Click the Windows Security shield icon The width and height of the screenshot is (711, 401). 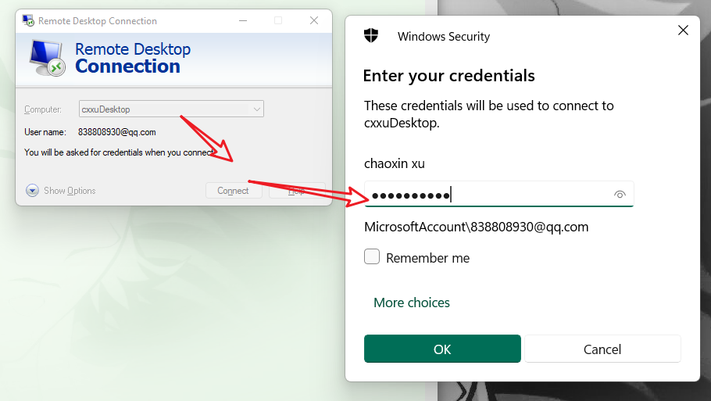(x=371, y=35)
